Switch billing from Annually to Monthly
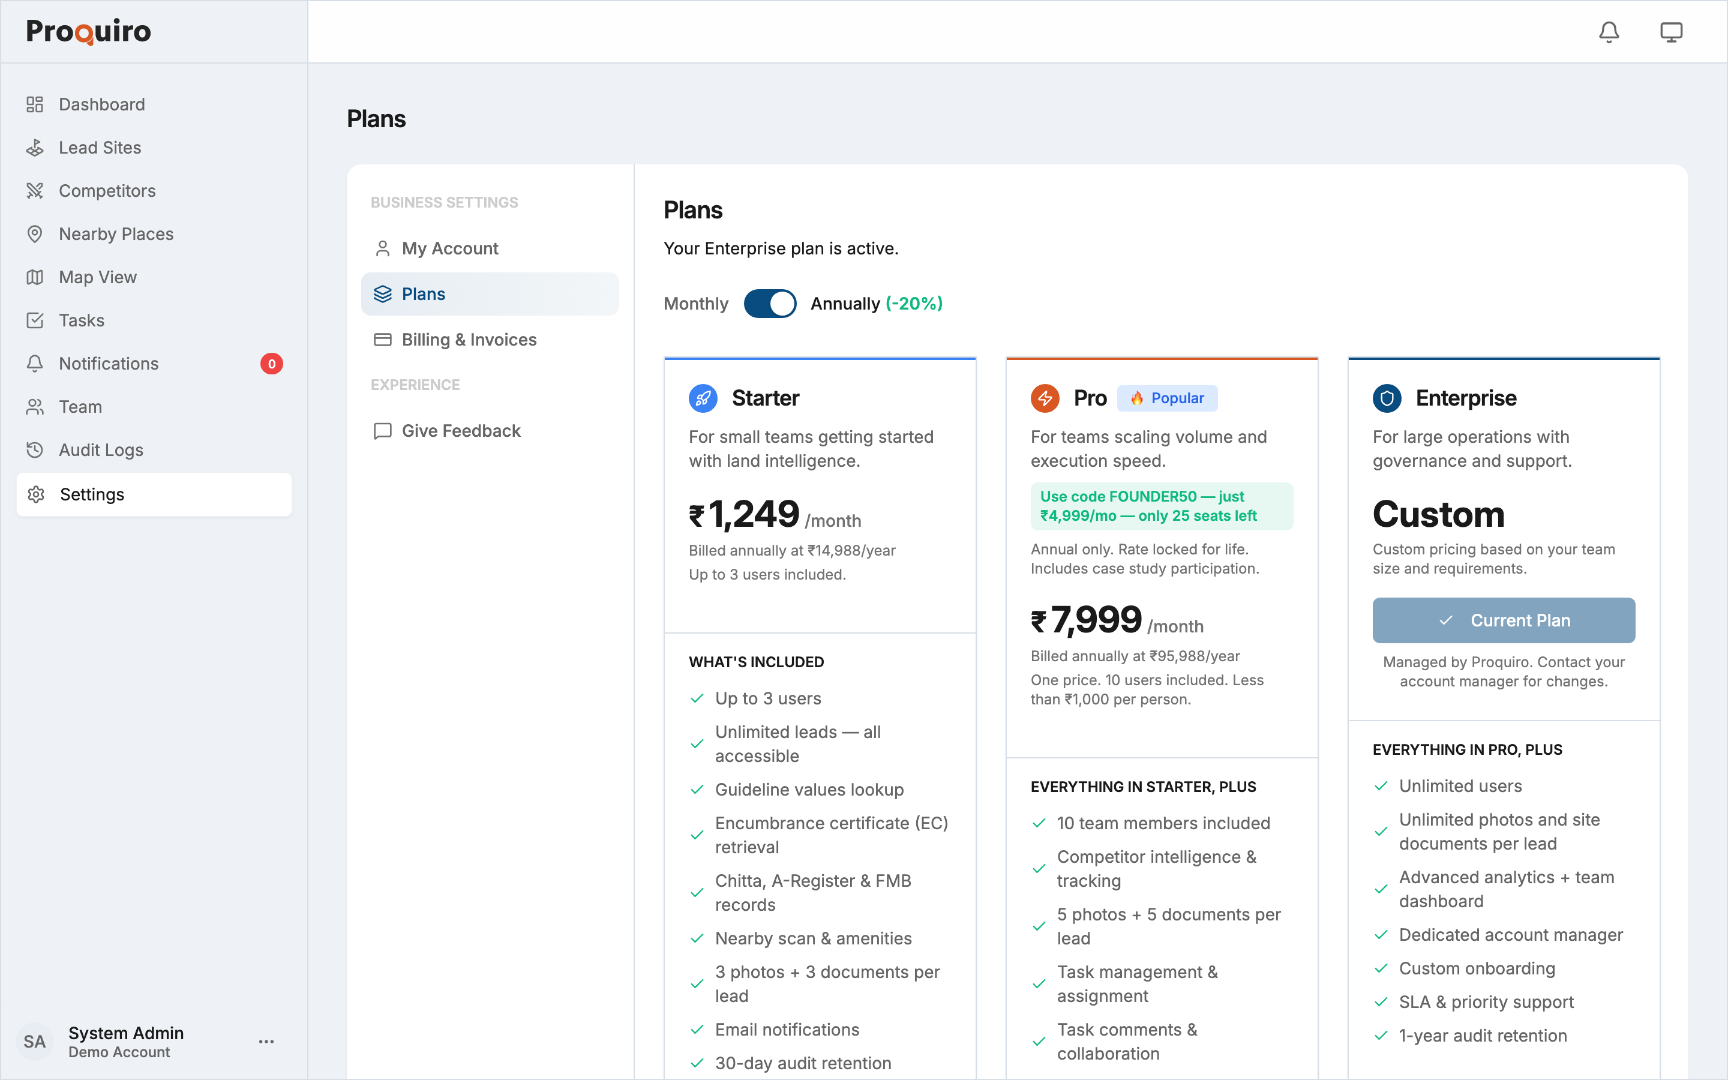The height and width of the screenshot is (1080, 1728). [770, 304]
